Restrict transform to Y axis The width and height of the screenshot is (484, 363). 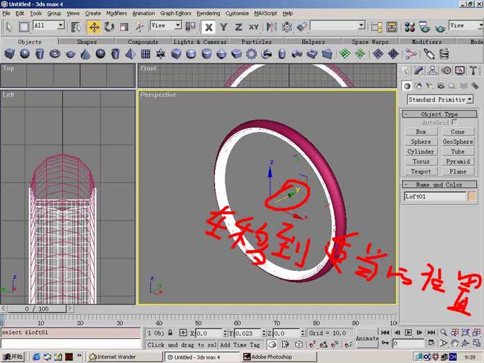pyautogui.click(x=223, y=27)
